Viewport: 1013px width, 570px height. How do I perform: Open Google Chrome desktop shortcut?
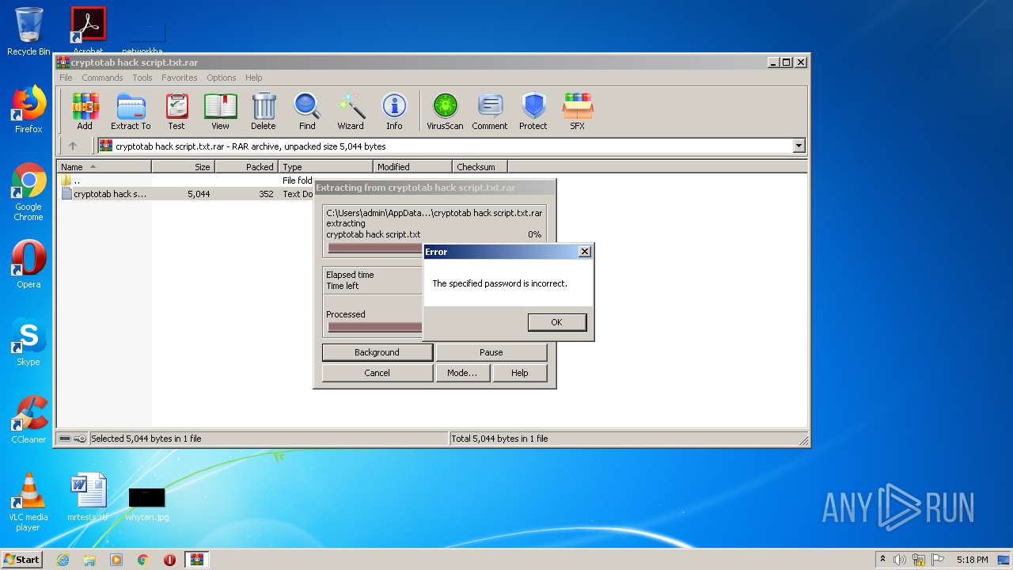28,192
